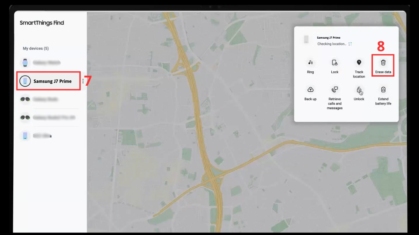Screen dimensions: 419x235
Task: Click Samsung J7 Prime title in card
Action: [x=329, y=38]
